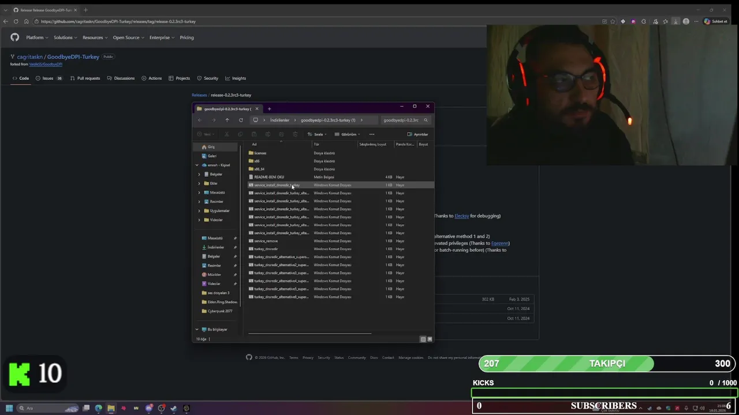Viewport: 739px width, 415px height.
Task: Sort by Sıkıştırılmış boyut column header
Action: (375, 144)
